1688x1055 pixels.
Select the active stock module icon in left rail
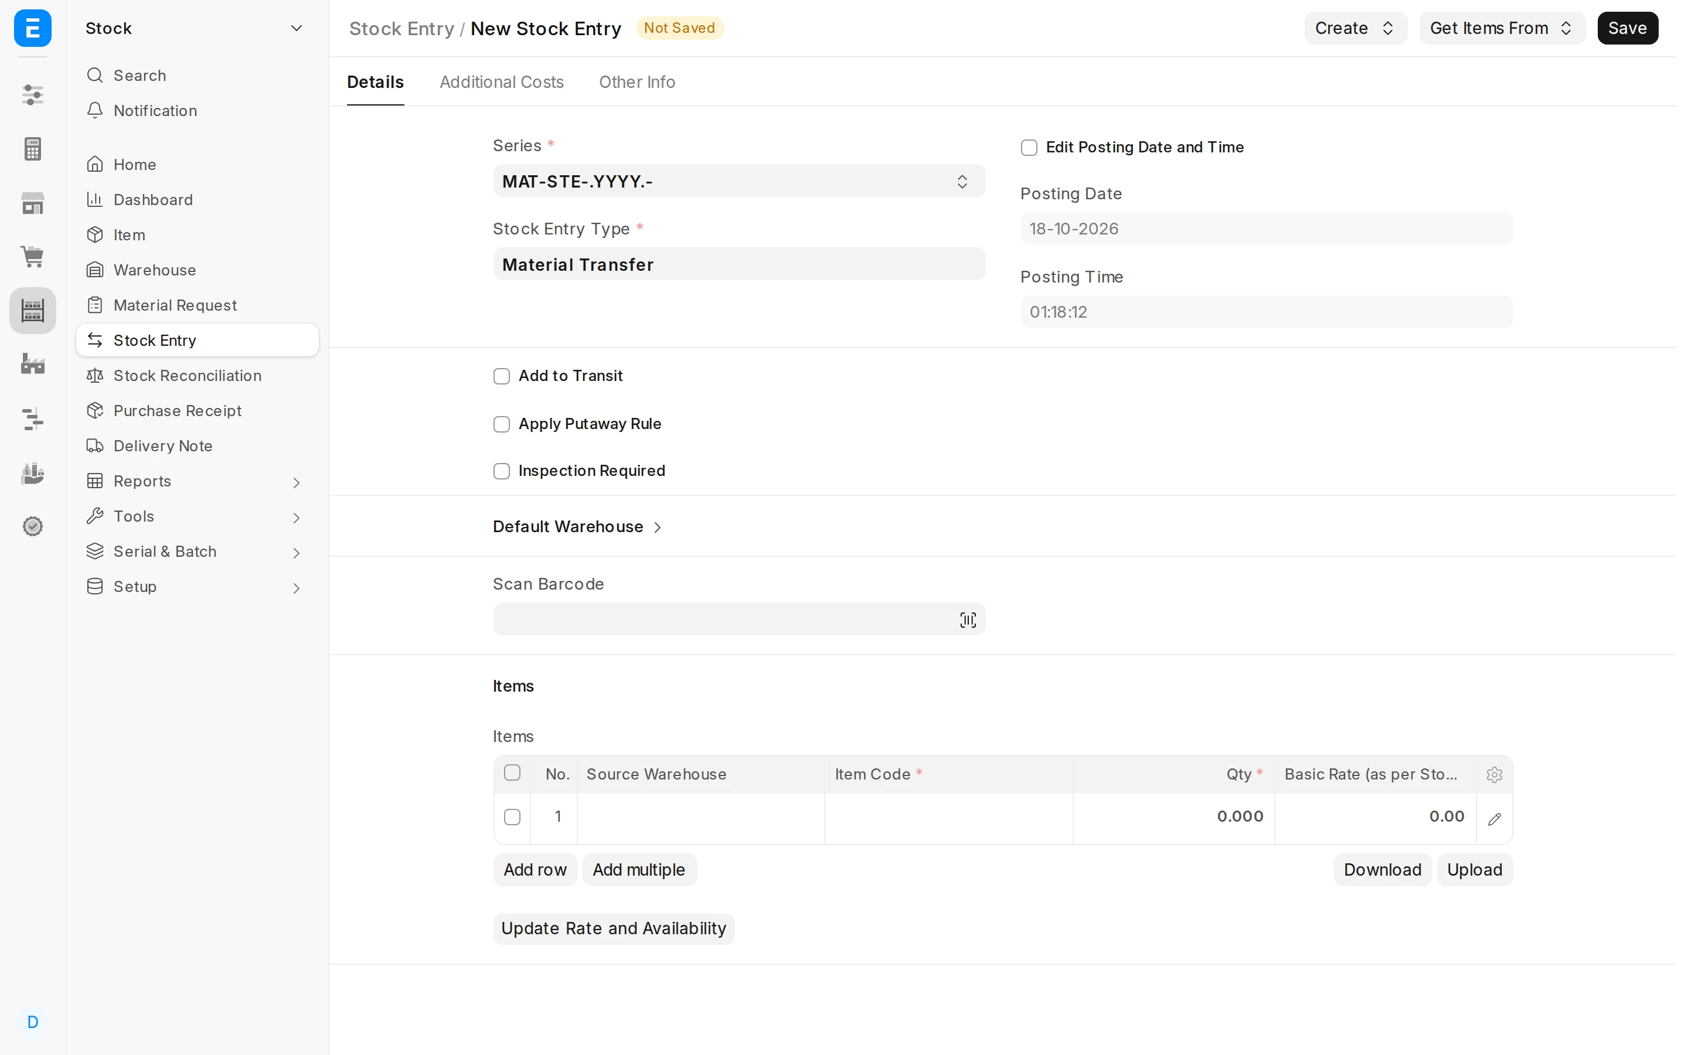click(x=33, y=311)
